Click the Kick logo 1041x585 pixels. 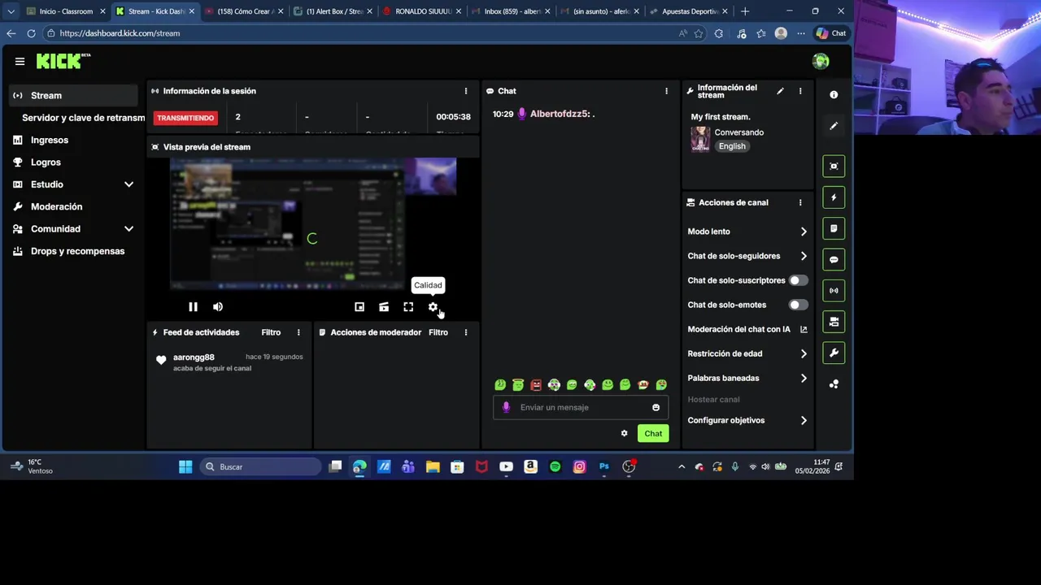click(x=63, y=61)
